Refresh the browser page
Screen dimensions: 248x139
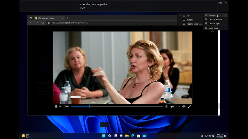(x=42, y=23)
